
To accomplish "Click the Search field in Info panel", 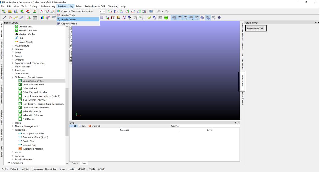I will tap(192, 126).
